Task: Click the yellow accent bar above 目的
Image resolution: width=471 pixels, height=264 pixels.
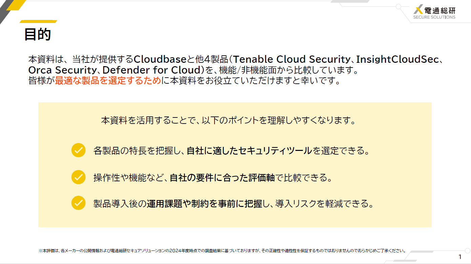Action: tap(38, 22)
